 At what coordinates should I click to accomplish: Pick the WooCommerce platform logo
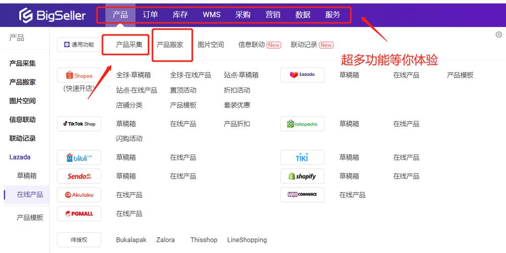click(302, 195)
